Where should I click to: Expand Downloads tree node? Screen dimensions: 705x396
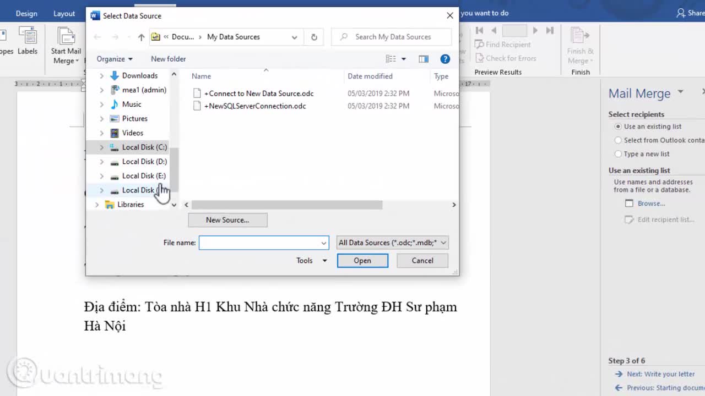point(101,75)
